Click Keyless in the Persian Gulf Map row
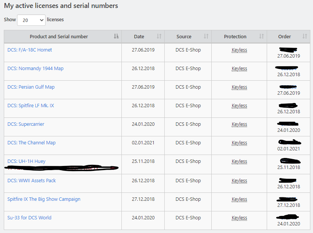 [239, 87]
